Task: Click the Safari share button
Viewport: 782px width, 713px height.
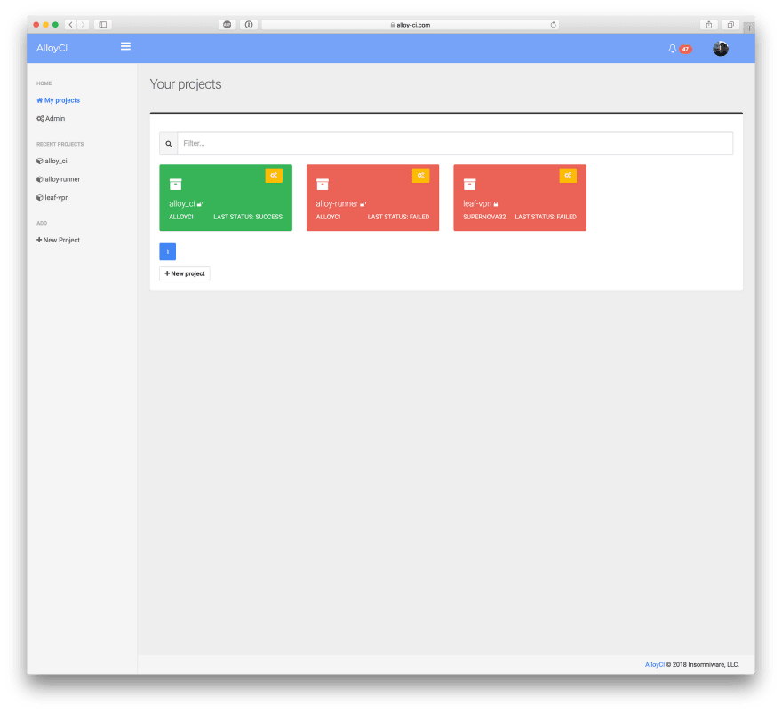Action: [709, 24]
